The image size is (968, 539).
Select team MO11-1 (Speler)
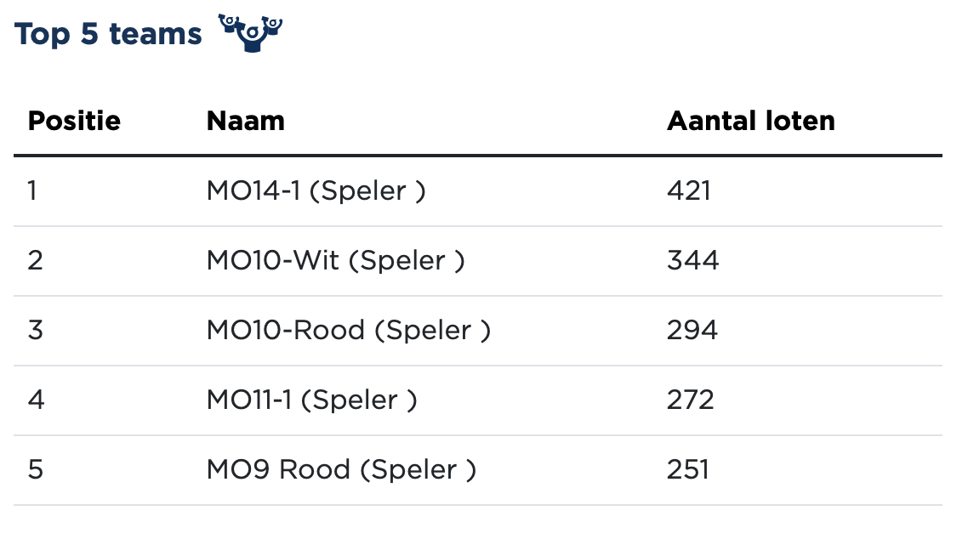[x=311, y=400]
